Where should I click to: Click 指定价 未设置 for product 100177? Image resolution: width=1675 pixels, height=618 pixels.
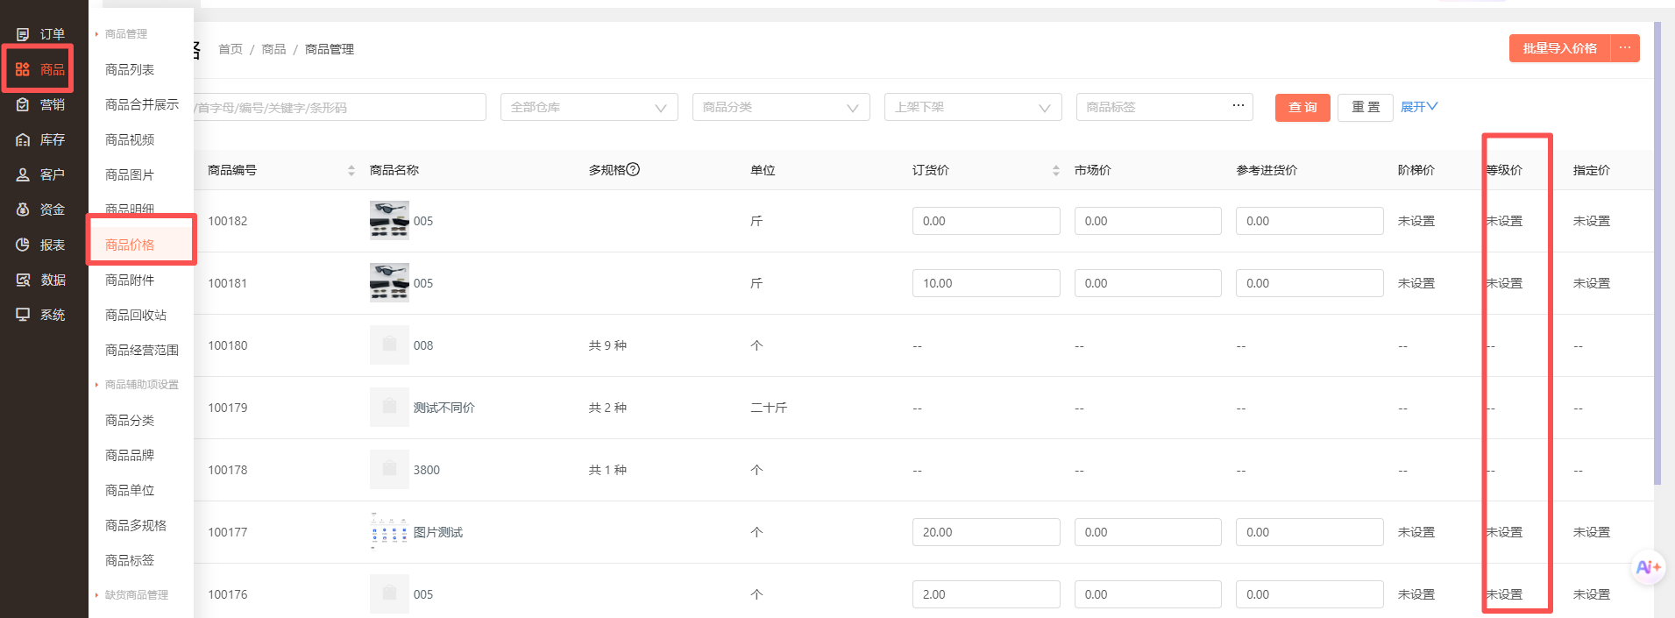click(x=1592, y=532)
